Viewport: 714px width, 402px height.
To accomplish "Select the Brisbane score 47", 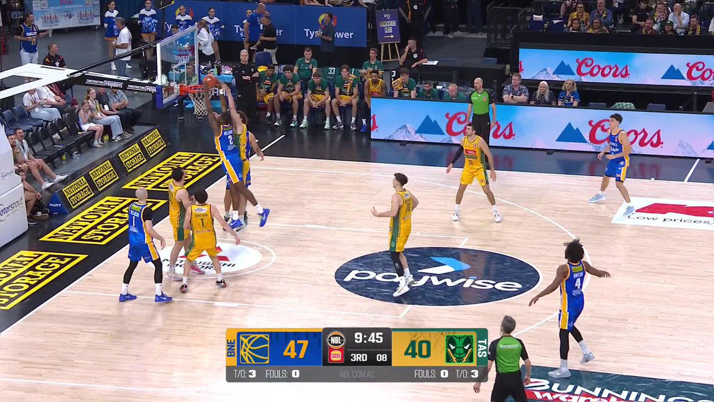I will coord(295,348).
